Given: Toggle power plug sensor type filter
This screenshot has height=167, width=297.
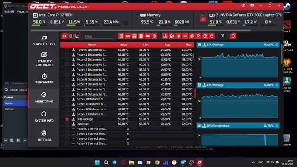Looking at the screenshot, I should (178, 36).
